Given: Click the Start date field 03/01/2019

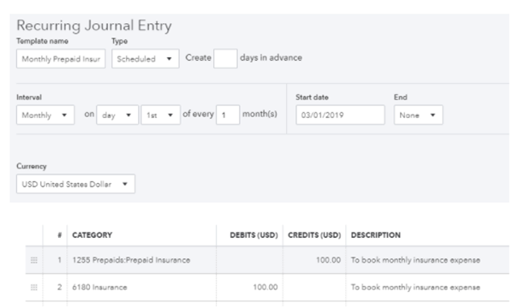Looking at the screenshot, I should pos(340,115).
